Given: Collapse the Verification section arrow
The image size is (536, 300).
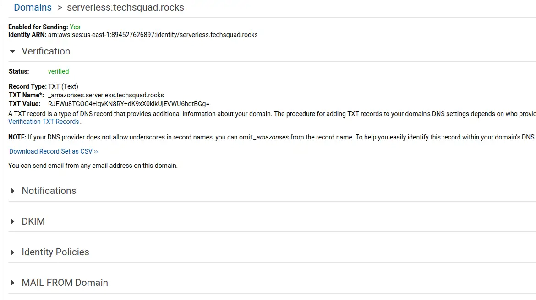Looking at the screenshot, I should (x=13, y=52).
